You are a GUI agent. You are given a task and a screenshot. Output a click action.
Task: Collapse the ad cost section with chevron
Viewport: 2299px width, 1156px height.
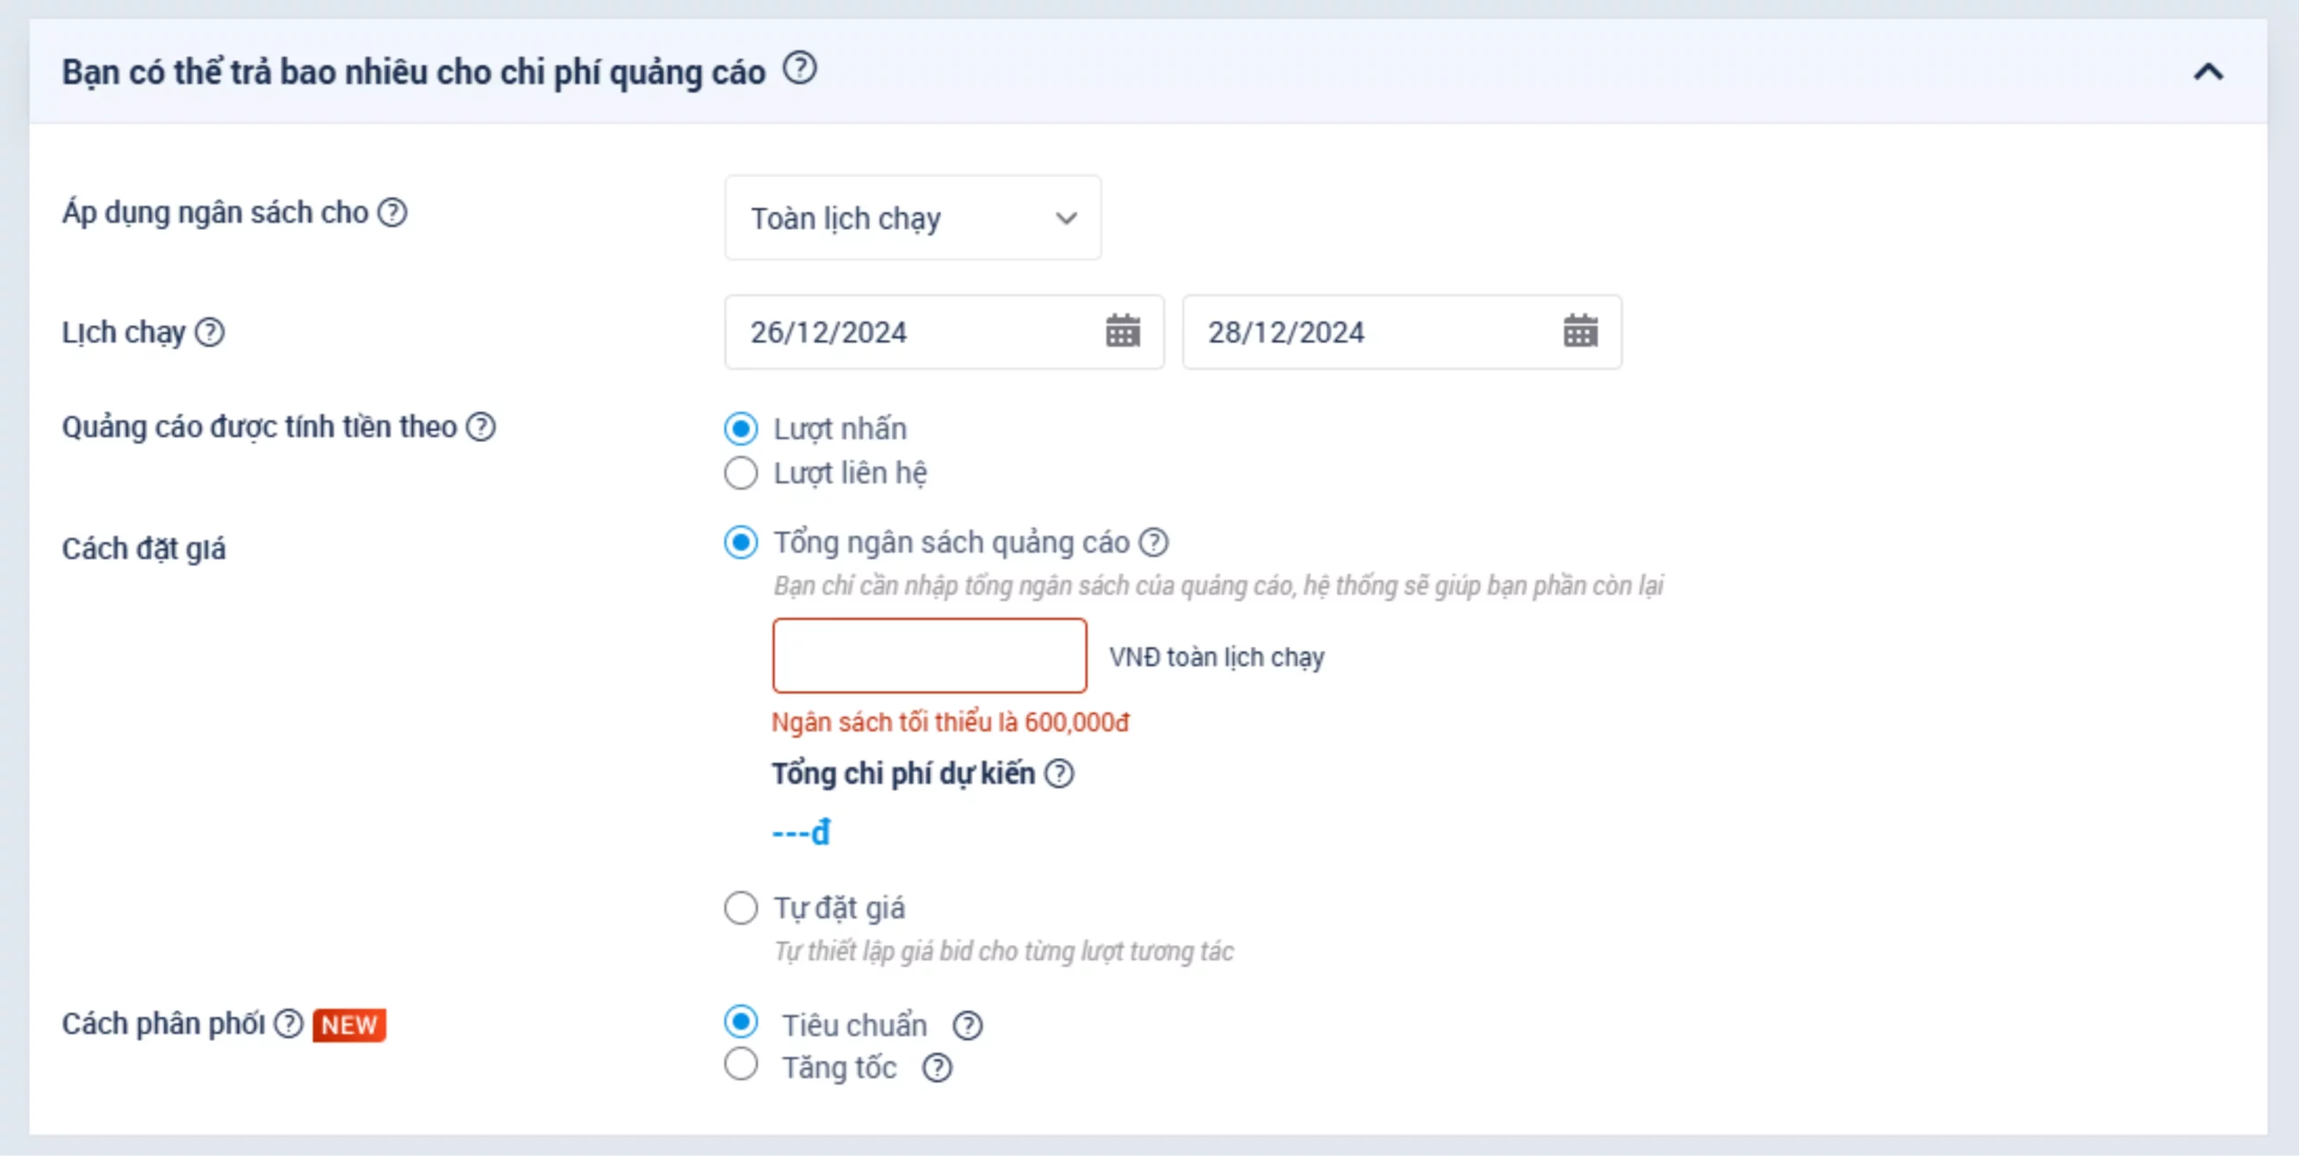[x=2208, y=72]
